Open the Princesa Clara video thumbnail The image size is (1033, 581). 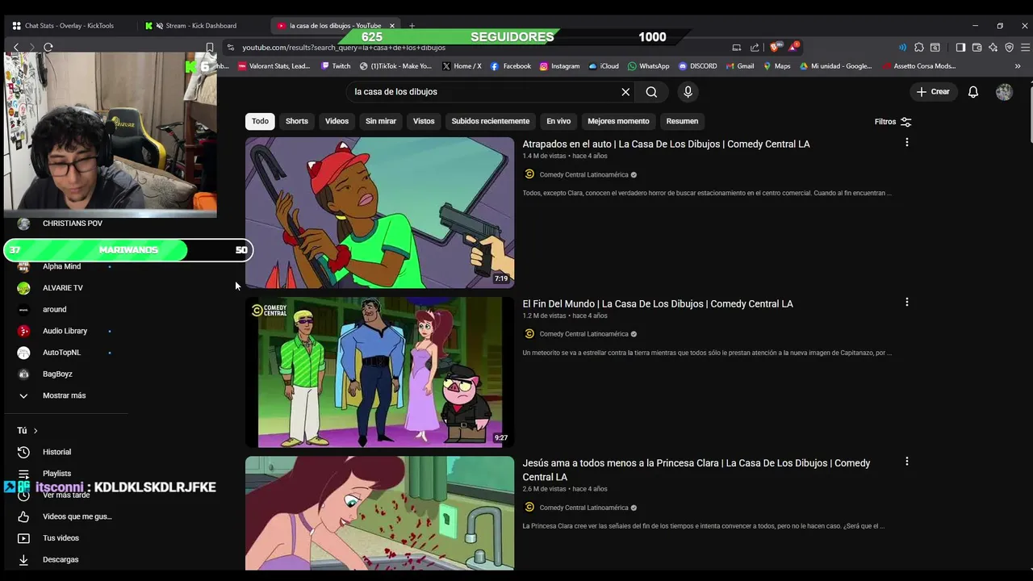[x=379, y=513]
